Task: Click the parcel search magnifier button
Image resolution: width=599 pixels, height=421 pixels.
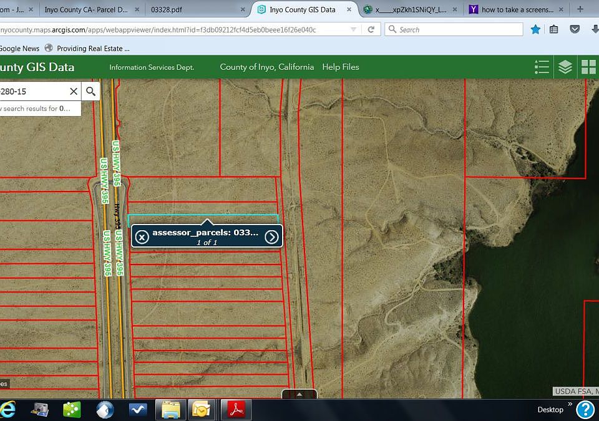Action: [x=90, y=92]
